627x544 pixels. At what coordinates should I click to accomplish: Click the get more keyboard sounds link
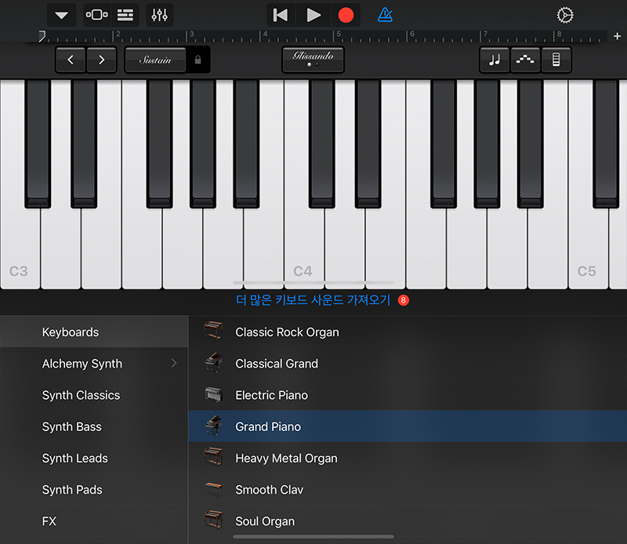click(x=313, y=300)
